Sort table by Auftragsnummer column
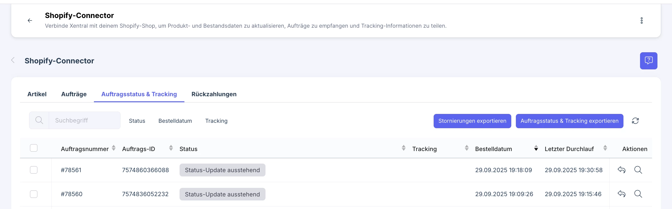This screenshot has width=672, height=209. tap(85, 149)
